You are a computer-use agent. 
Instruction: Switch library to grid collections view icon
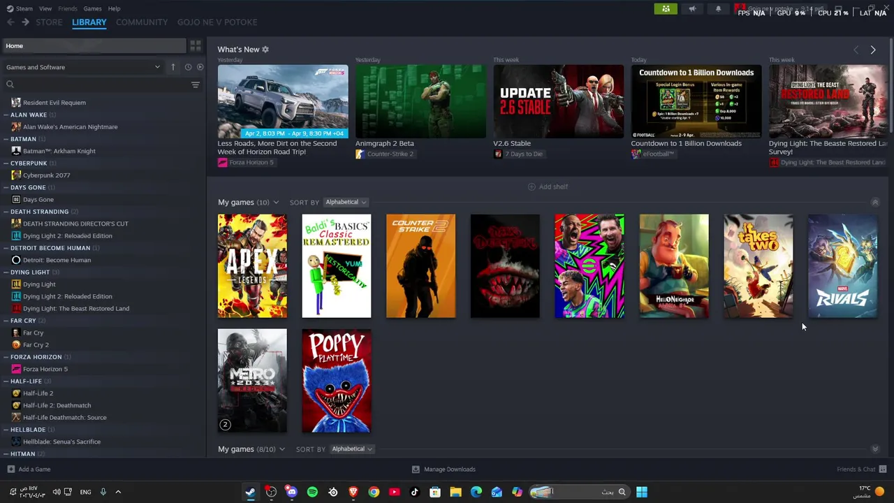point(196,46)
